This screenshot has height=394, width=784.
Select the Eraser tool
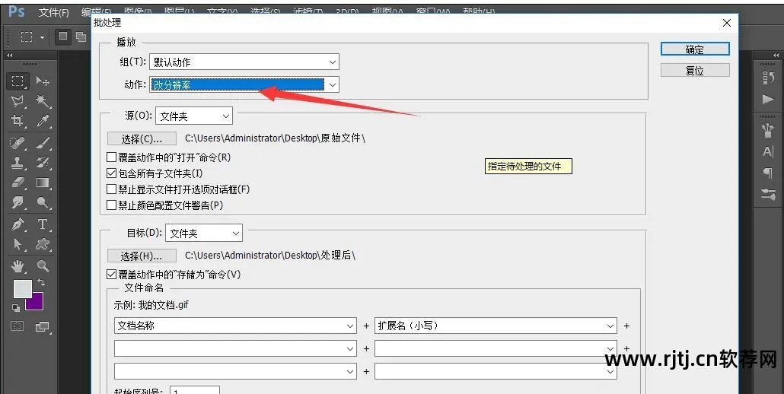coord(18,183)
